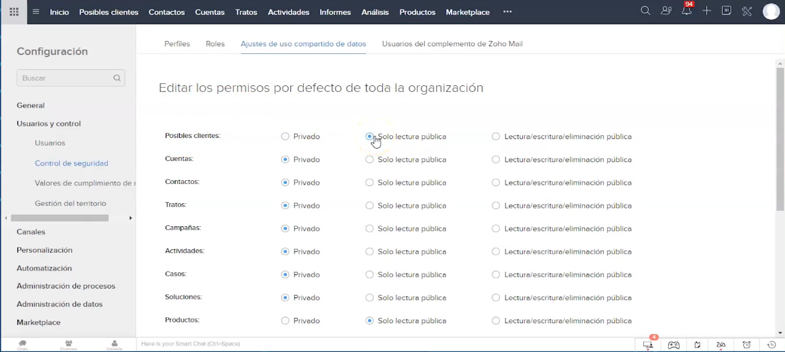Open Usuarios in the settings sidebar
Viewport: 785px width, 352px height.
(50, 143)
